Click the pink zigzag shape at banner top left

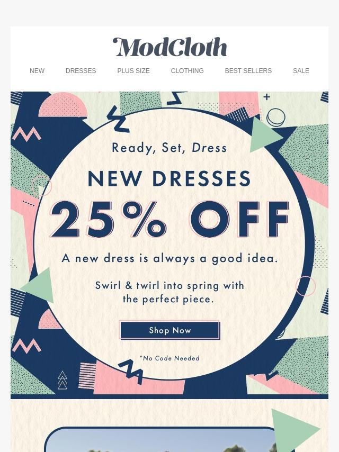tap(26, 134)
